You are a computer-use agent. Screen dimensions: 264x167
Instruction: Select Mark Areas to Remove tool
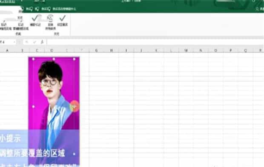[21, 25]
